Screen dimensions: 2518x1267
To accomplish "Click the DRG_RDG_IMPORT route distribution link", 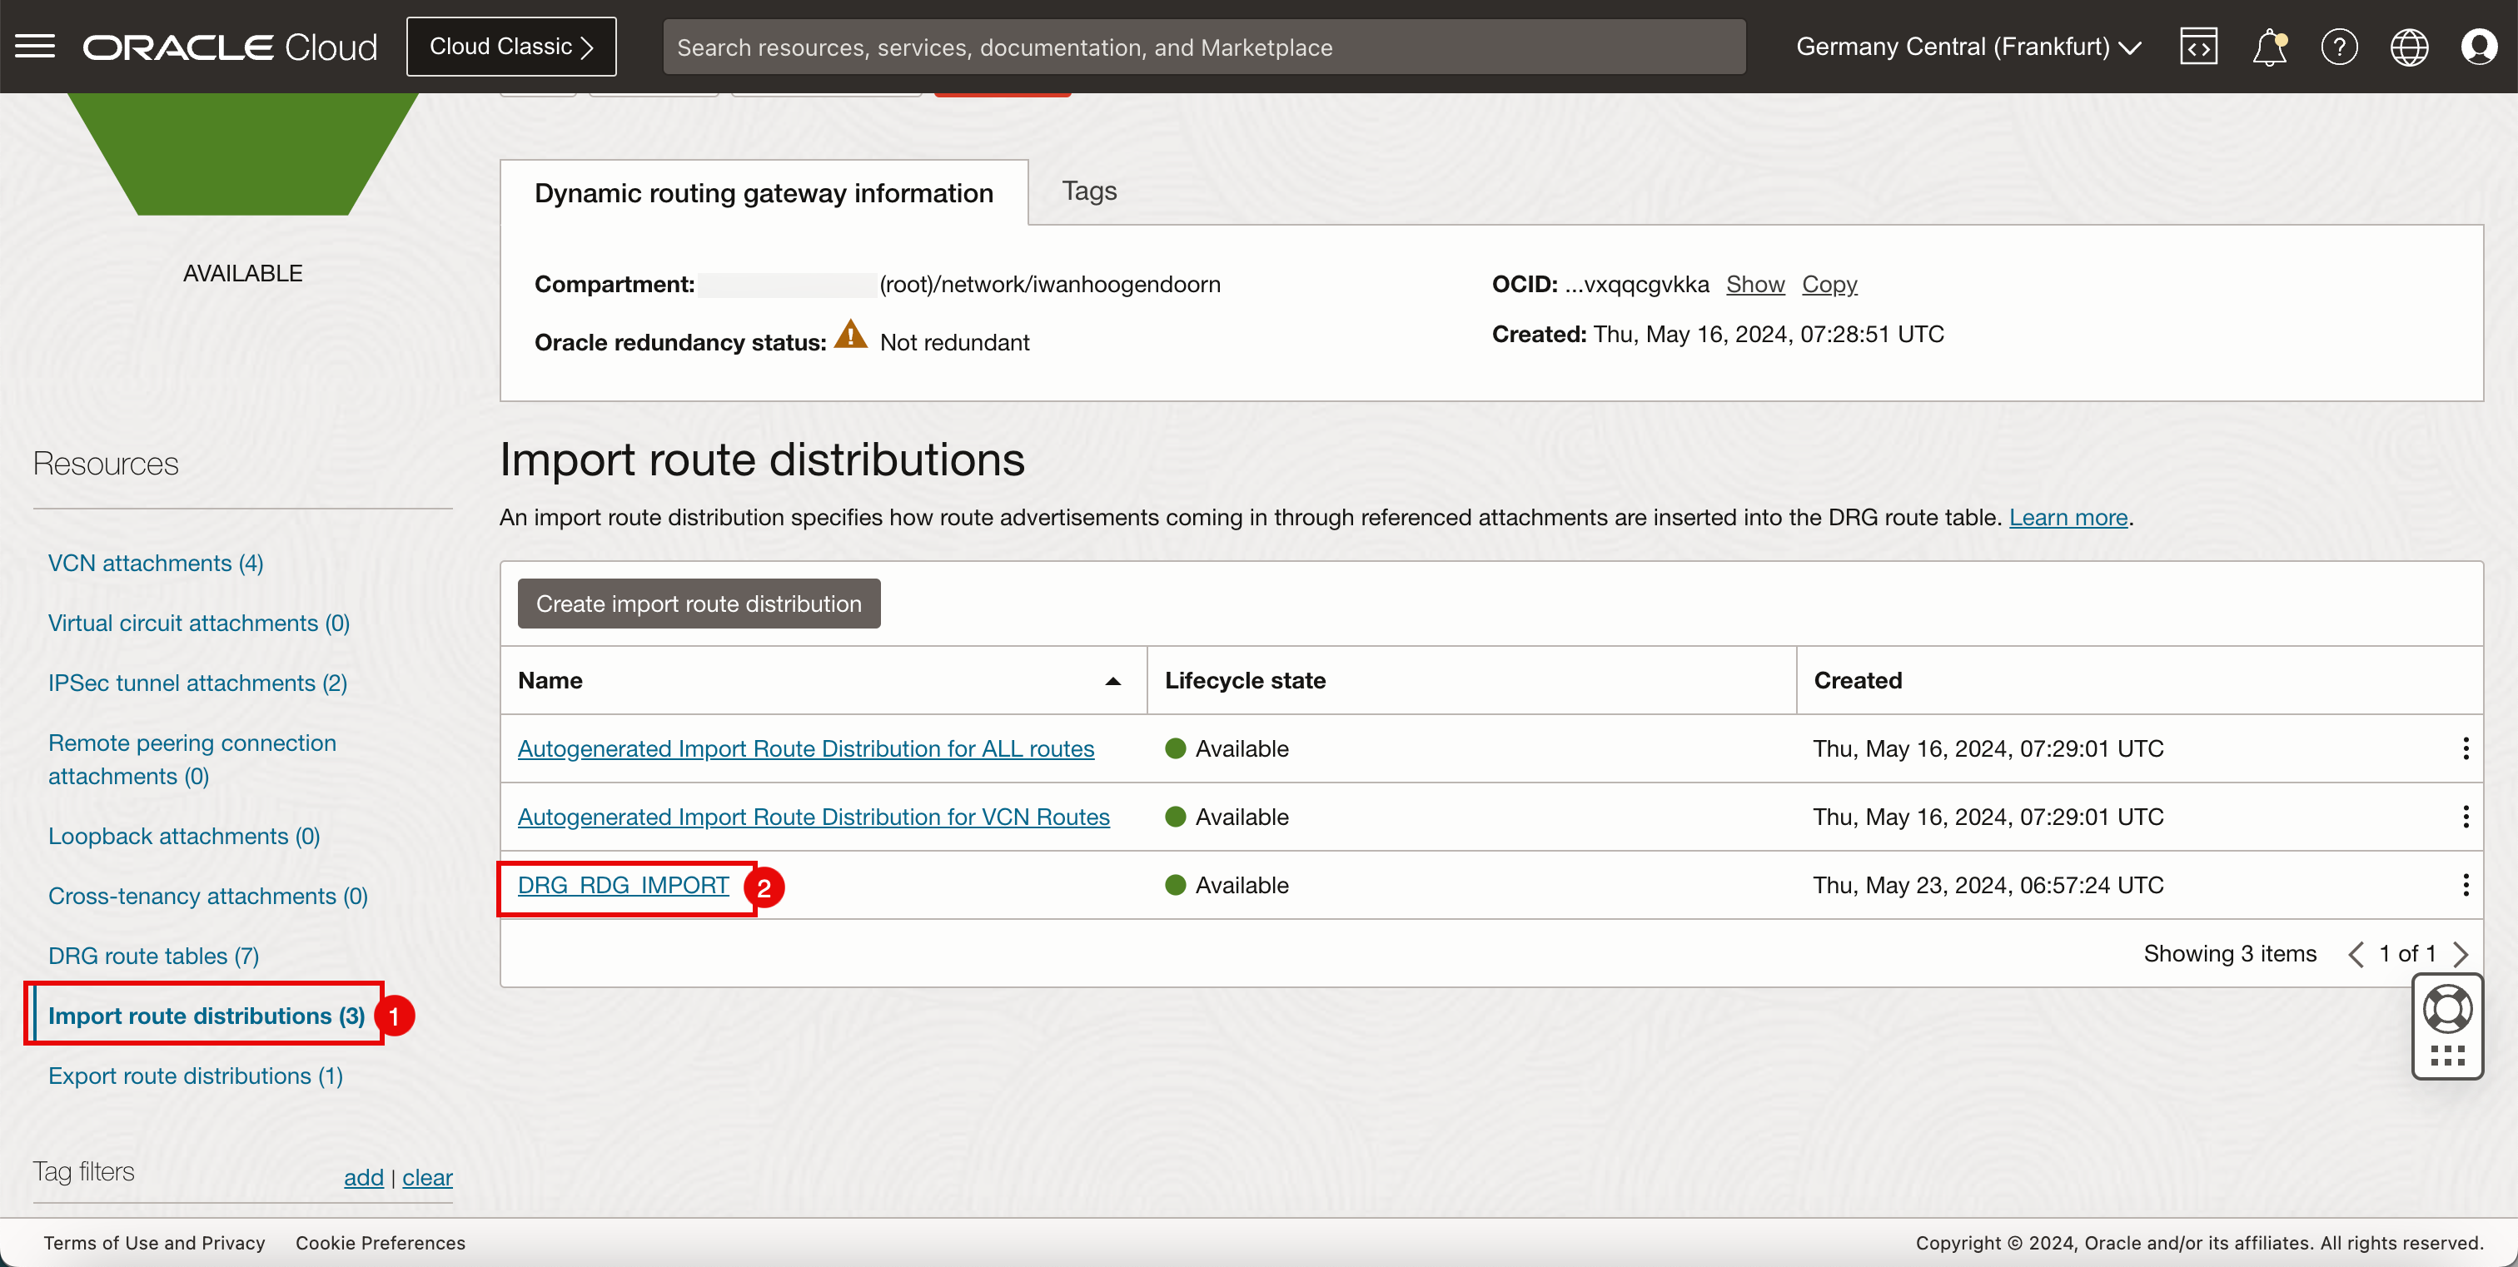I will click(x=622, y=884).
